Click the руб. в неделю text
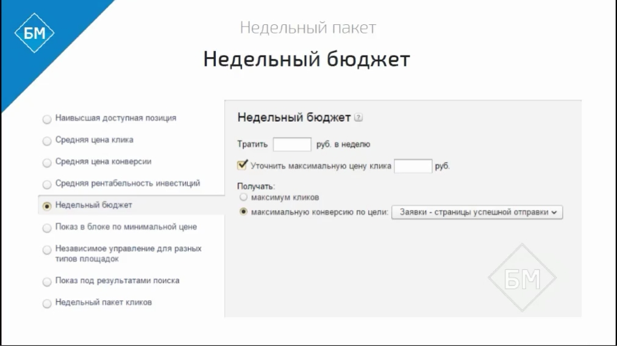This screenshot has width=617, height=347. (x=343, y=144)
